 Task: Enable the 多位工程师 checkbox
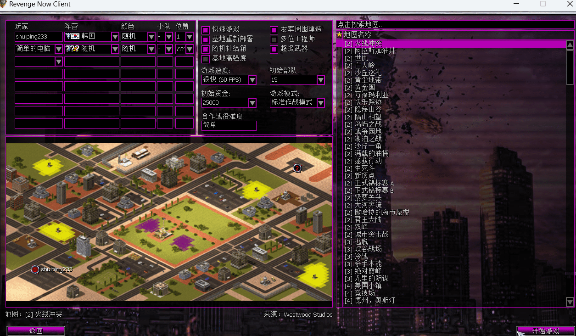[x=274, y=39]
